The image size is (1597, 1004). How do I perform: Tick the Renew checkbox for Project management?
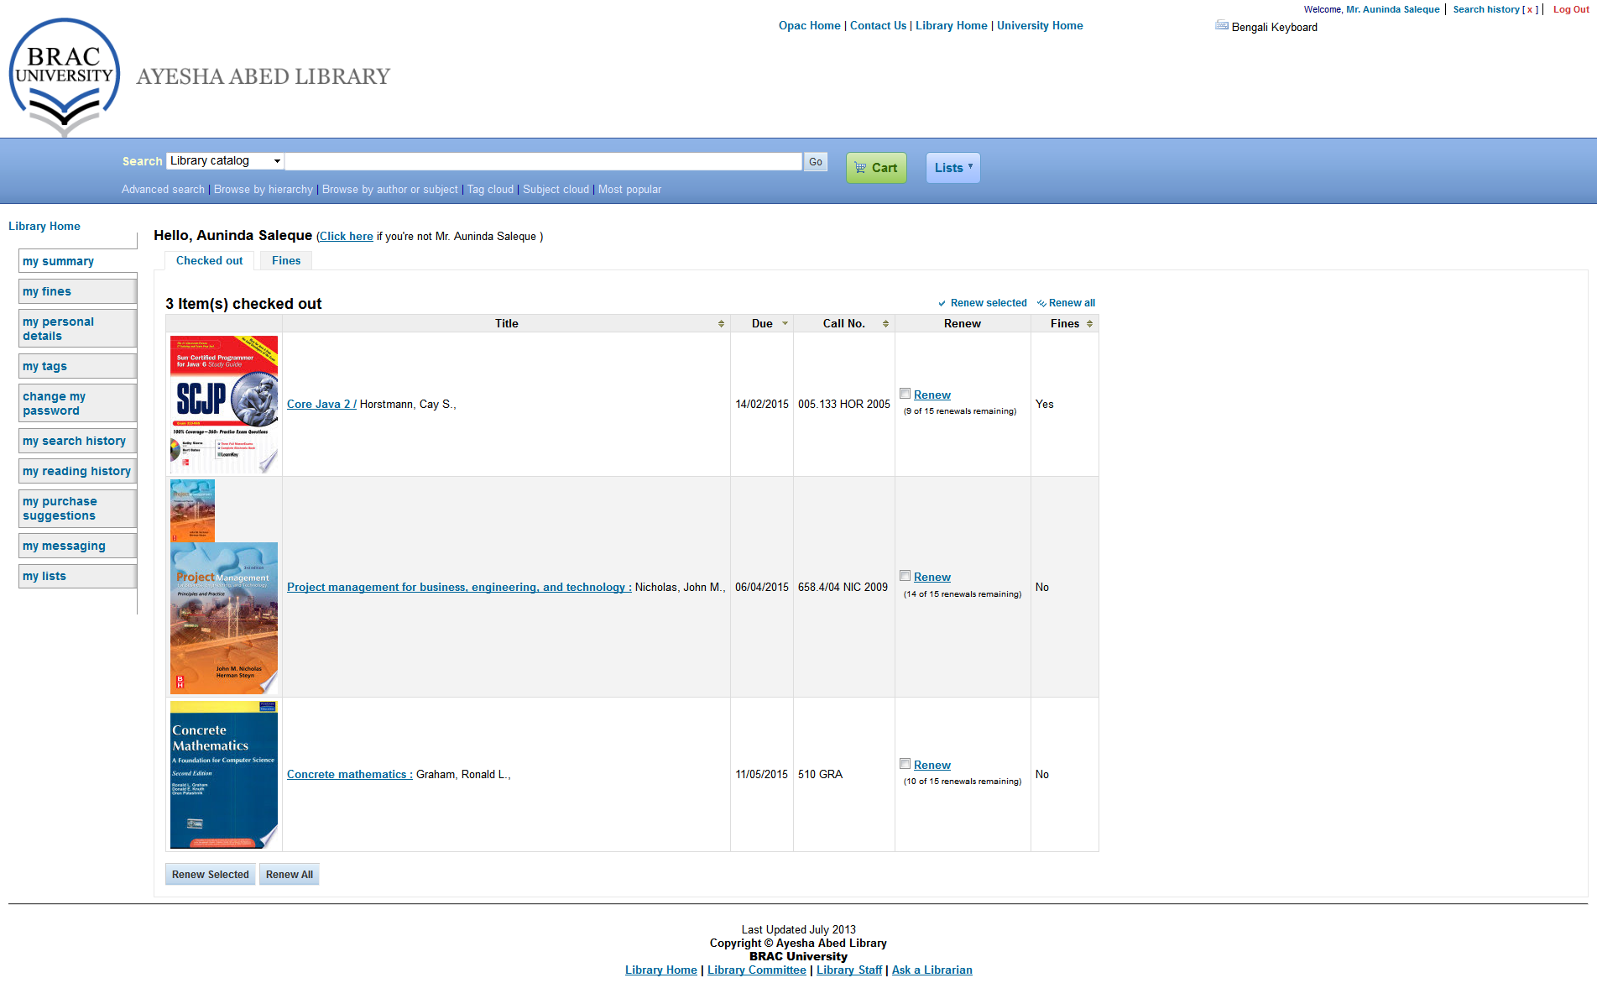click(x=905, y=576)
